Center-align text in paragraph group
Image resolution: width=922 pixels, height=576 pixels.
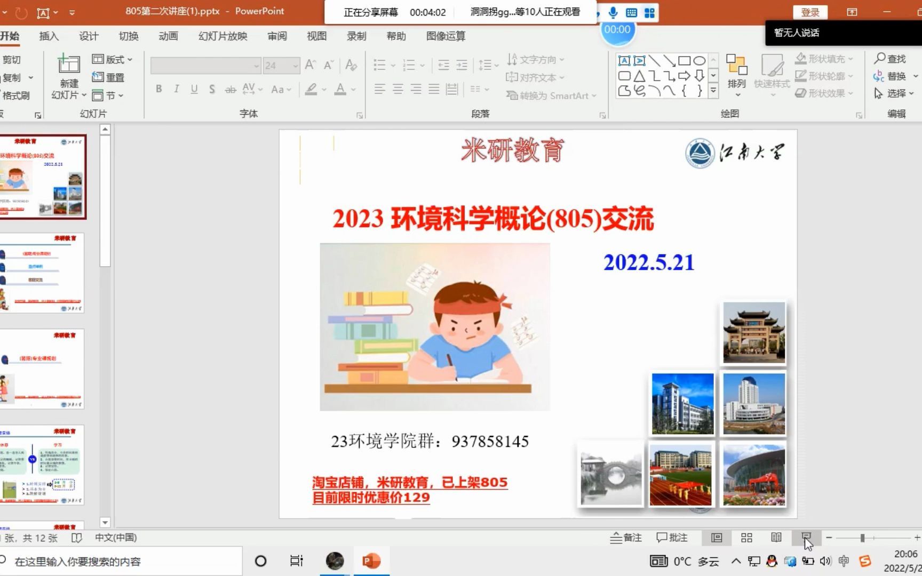click(398, 89)
